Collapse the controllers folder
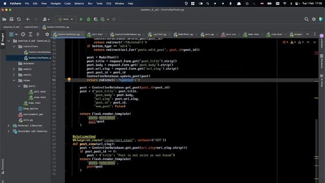The image size is (325, 183). point(14,46)
